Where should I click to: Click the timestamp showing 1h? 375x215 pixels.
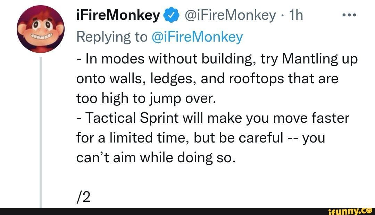coord(296,15)
